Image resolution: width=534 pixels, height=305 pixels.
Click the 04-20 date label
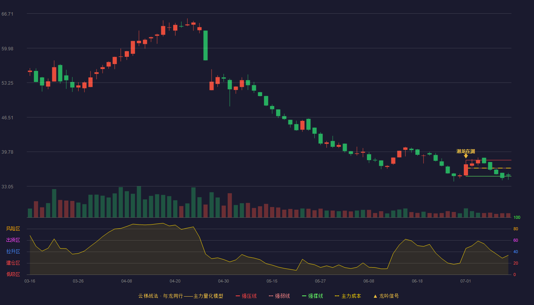coord(175,281)
